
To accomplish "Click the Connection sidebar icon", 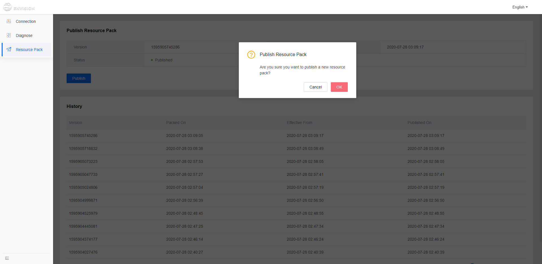I will 9,21.
